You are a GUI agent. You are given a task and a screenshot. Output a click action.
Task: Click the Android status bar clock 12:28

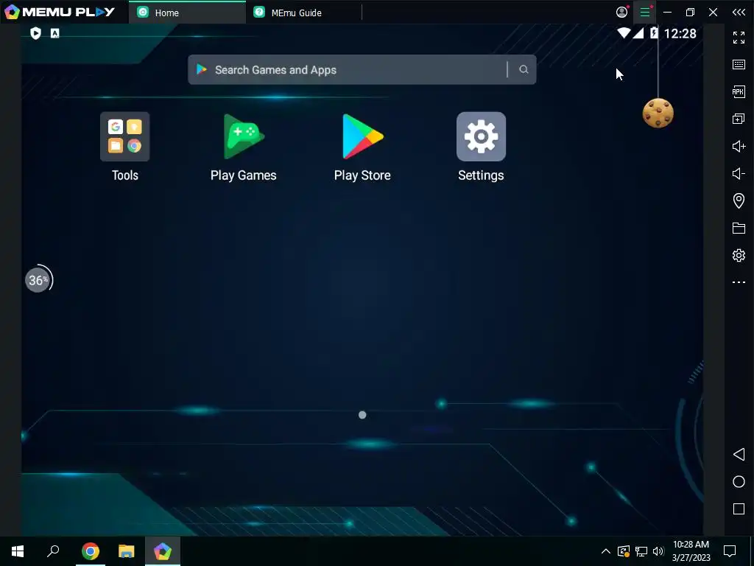click(680, 34)
